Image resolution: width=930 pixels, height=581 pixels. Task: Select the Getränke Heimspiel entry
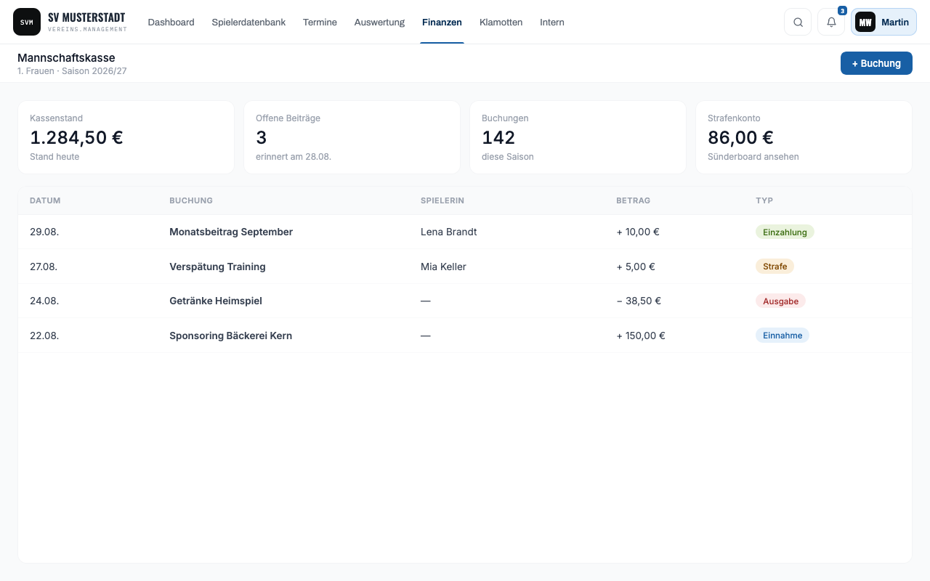(x=216, y=301)
